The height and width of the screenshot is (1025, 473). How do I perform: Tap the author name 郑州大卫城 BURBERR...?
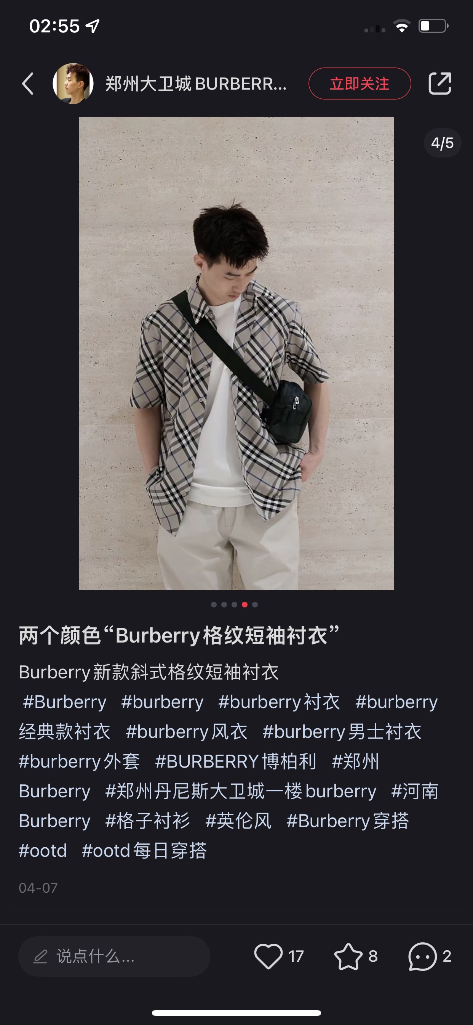pyautogui.click(x=196, y=84)
